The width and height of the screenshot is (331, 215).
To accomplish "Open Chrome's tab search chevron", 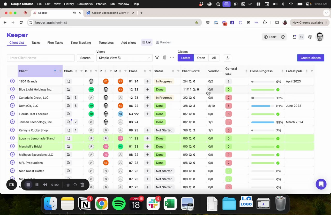I will click(327, 13).
